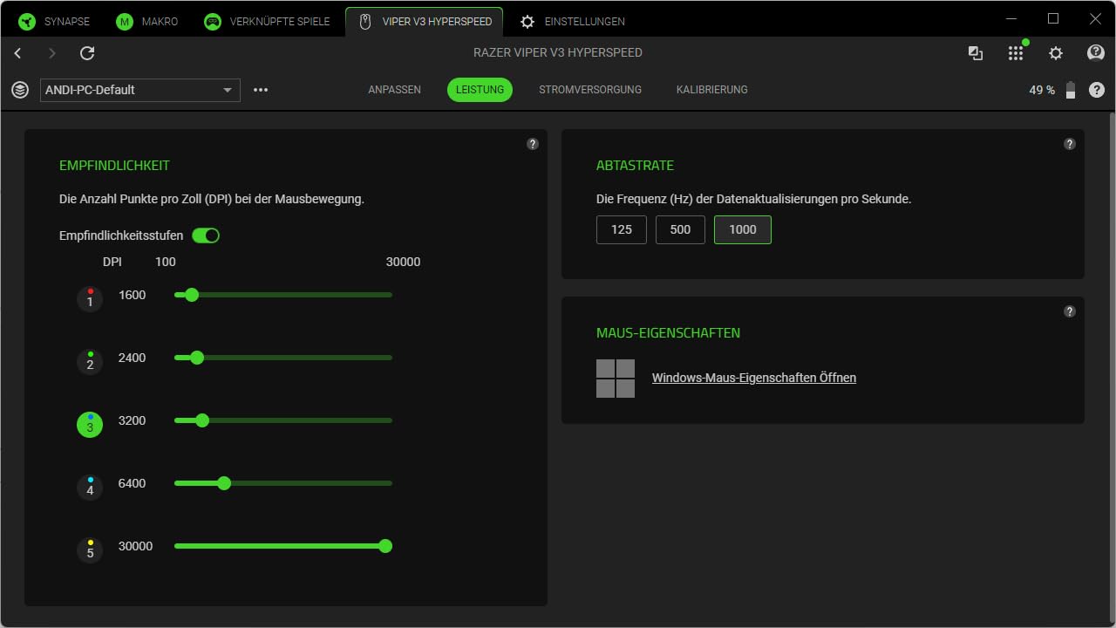Image resolution: width=1116 pixels, height=628 pixels.
Task: Open the Kalibrierung section
Action: [x=711, y=90]
